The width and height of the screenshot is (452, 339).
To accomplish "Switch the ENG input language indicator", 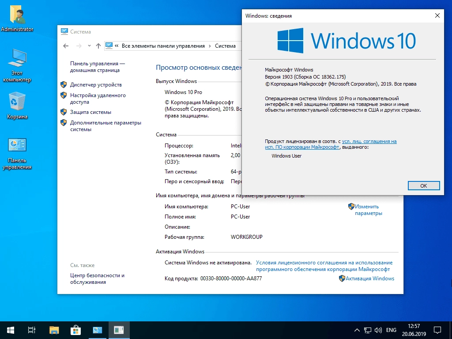I will pos(391,330).
